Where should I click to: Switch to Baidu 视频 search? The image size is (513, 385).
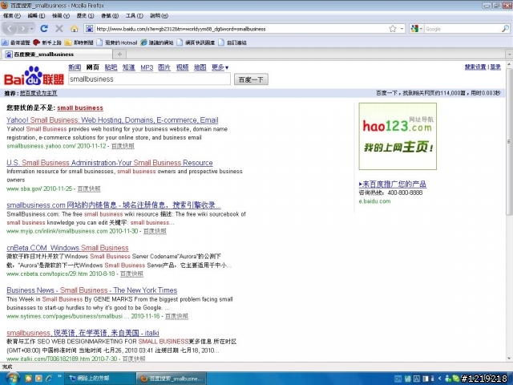coord(182,67)
